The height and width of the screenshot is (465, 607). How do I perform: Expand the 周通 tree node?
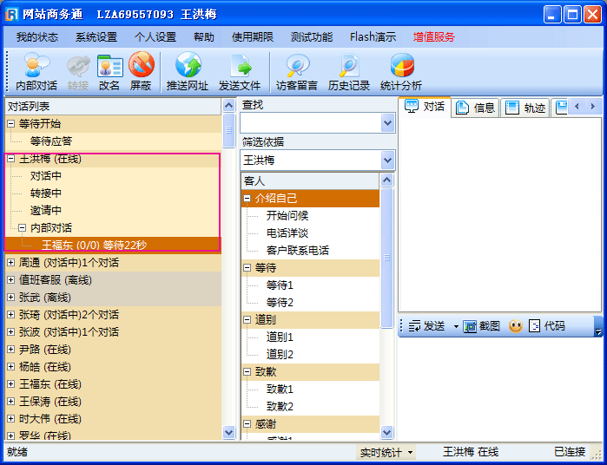pos(10,263)
